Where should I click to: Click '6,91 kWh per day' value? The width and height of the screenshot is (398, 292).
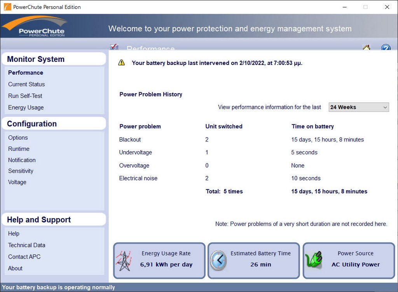[166, 264]
